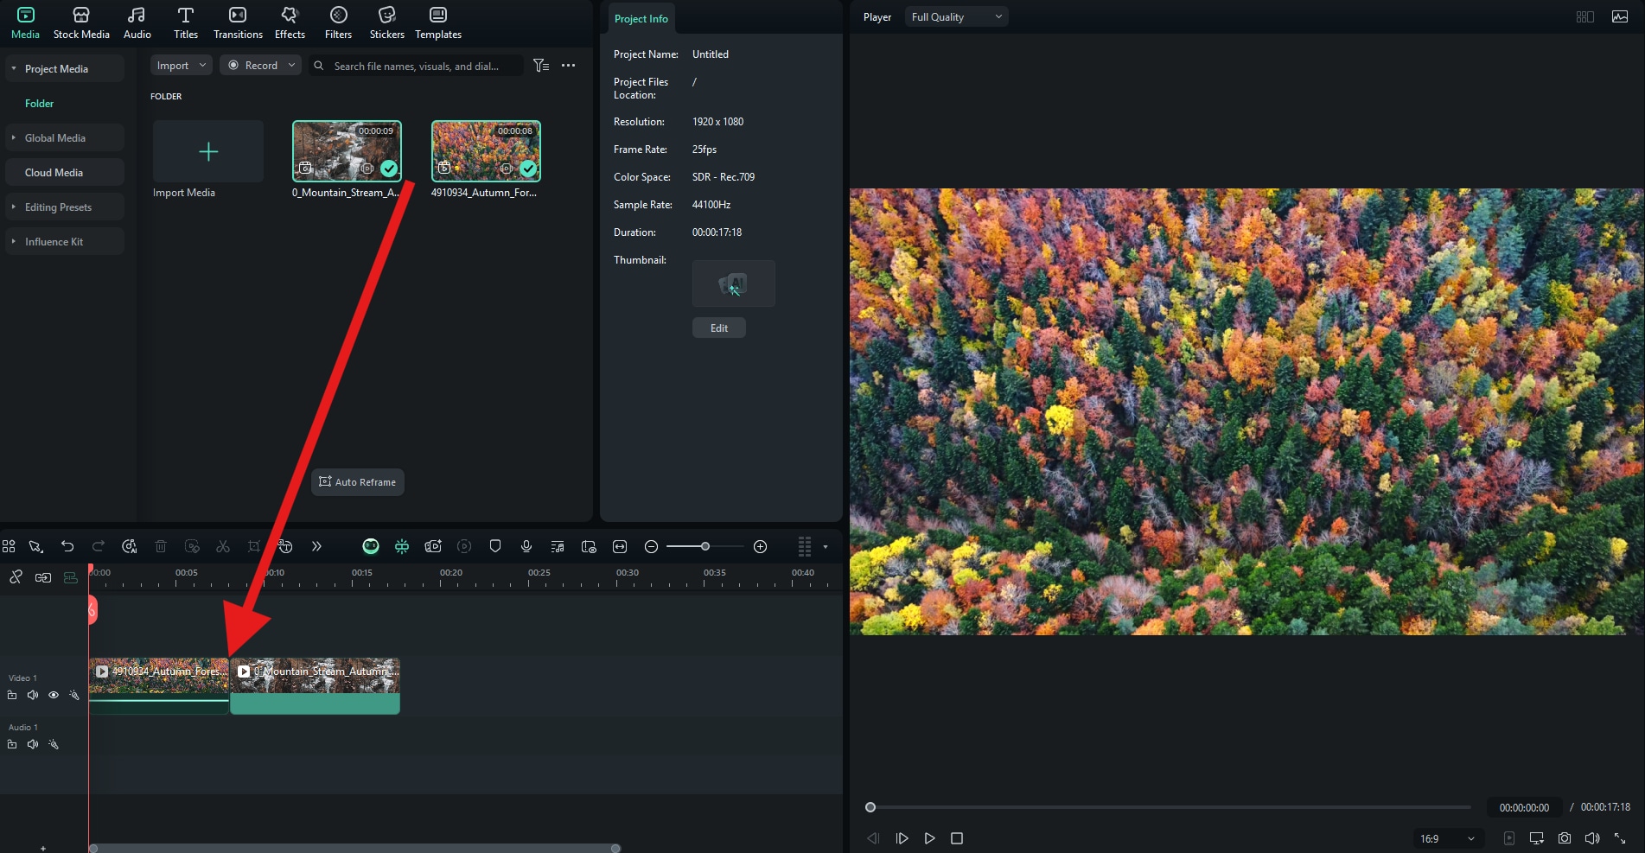
Task: Select the cursor selection tool
Action: [35, 546]
